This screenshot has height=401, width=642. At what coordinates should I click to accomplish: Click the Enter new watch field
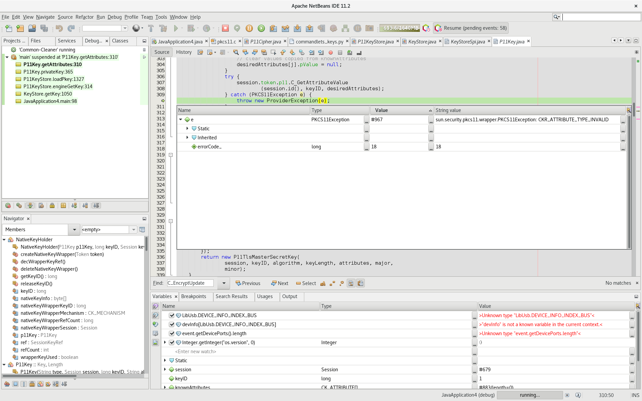pyautogui.click(x=196, y=351)
